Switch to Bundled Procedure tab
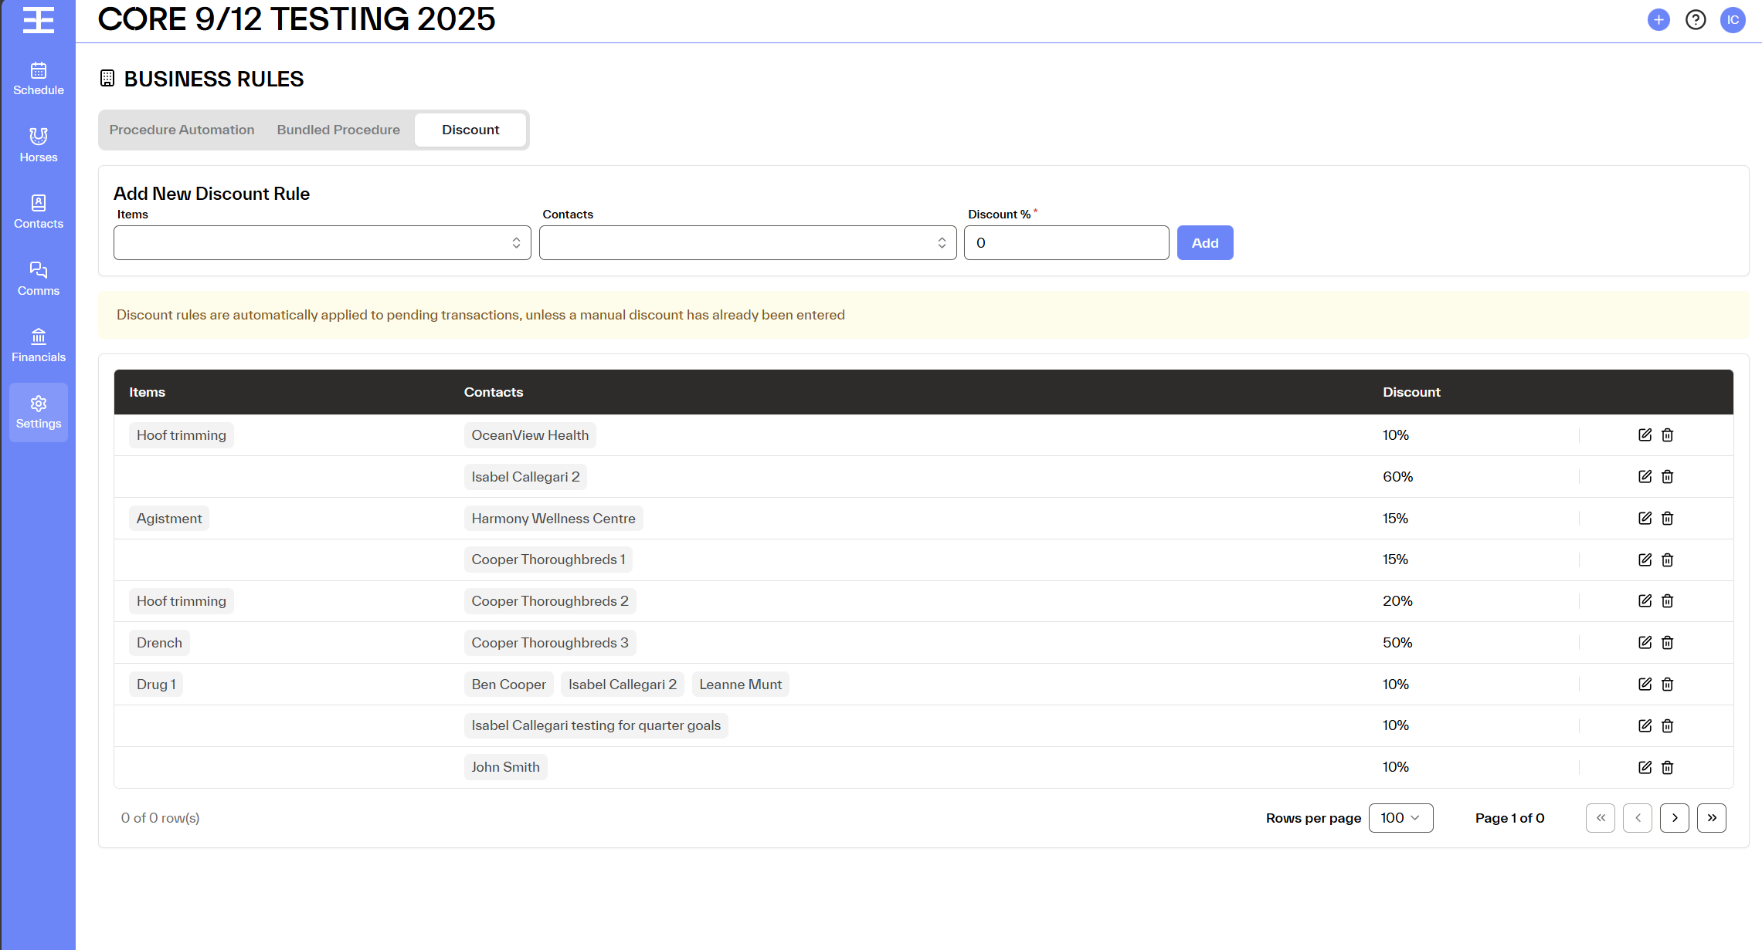 click(338, 130)
